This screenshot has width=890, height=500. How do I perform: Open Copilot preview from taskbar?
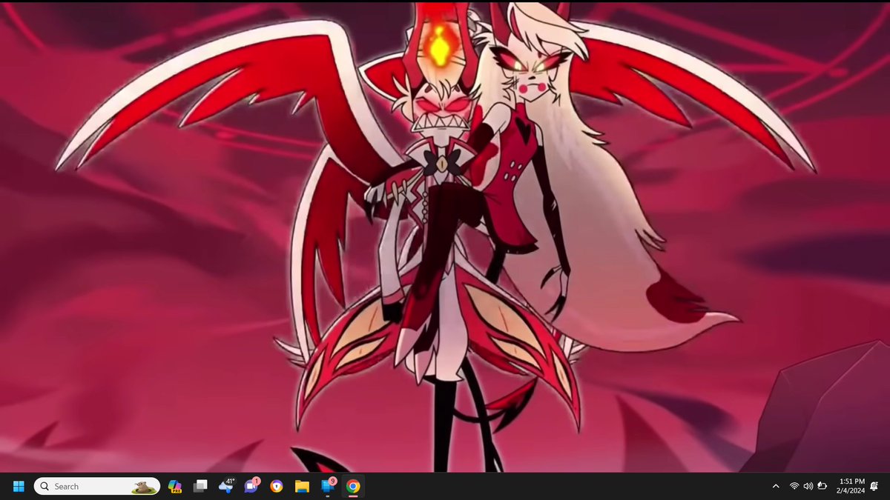[175, 487]
